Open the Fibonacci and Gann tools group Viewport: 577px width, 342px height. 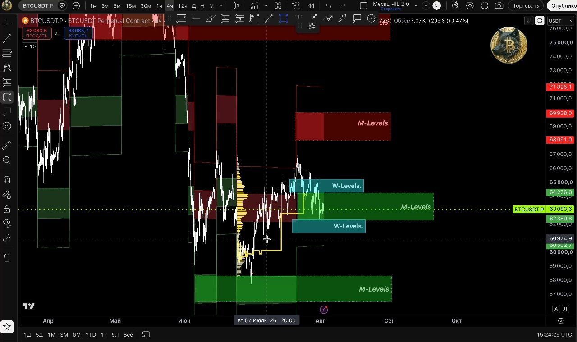7,53
